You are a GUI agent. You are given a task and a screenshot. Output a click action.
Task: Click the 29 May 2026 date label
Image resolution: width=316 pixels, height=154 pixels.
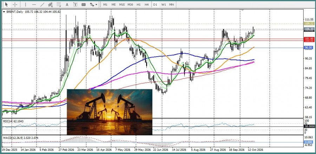143,150
